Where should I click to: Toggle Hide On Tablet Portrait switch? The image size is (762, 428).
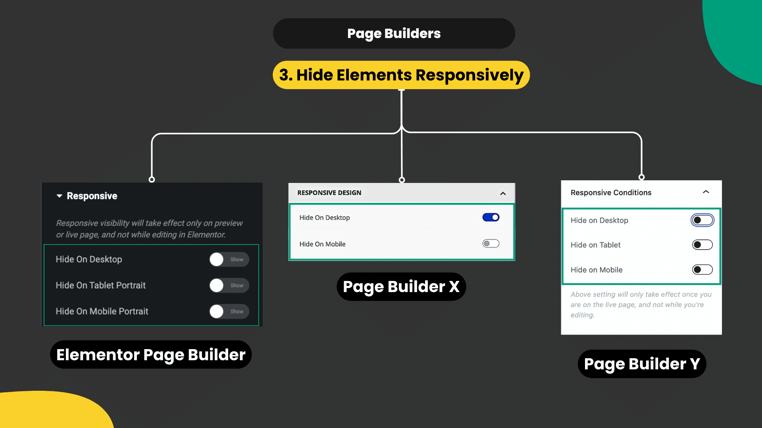[229, 285]
